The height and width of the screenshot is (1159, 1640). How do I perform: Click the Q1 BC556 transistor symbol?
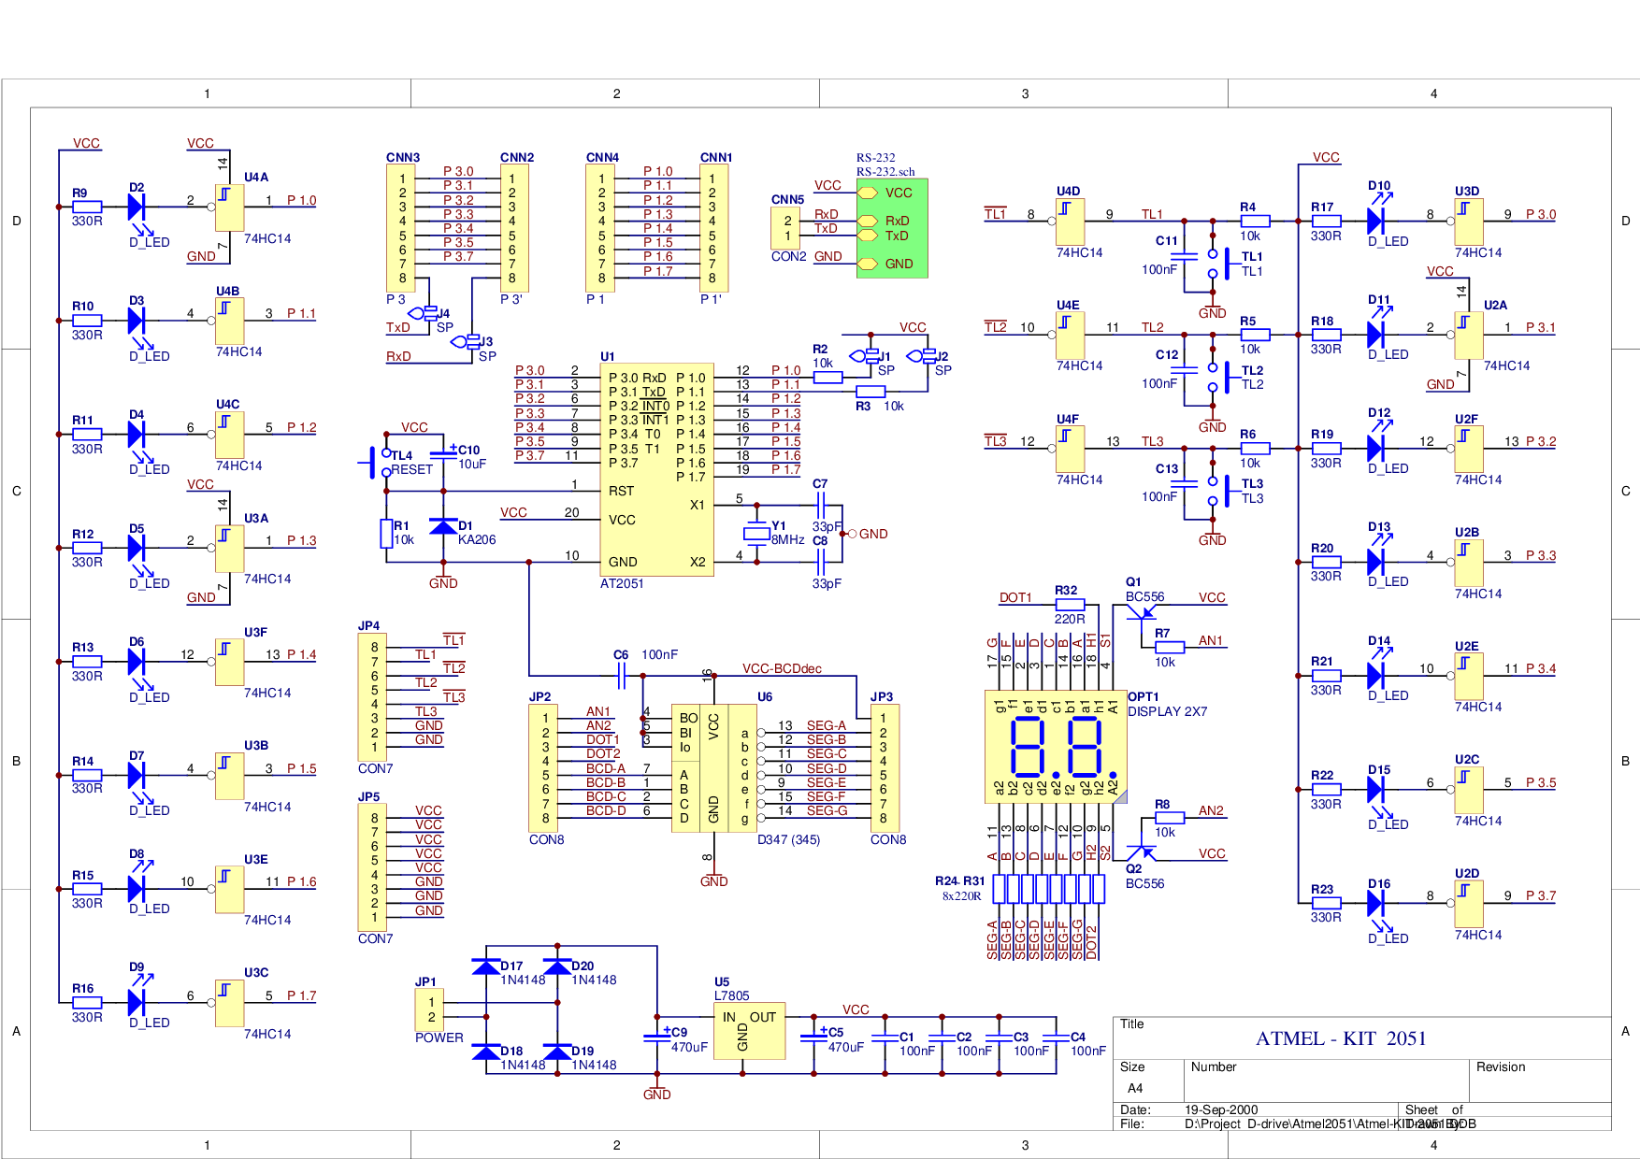(1143, 613)
